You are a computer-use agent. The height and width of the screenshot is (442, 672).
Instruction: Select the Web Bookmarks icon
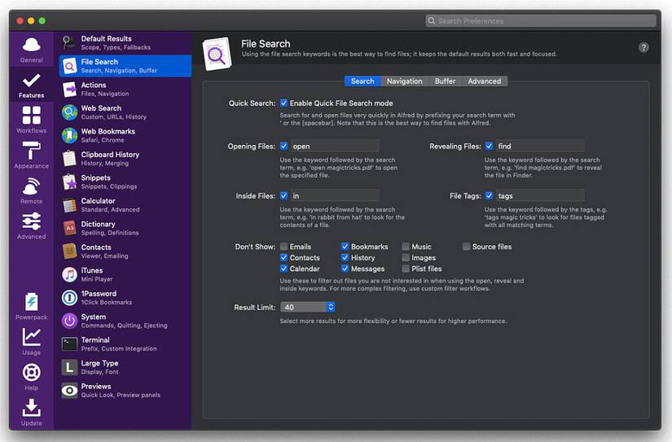click(69, 135)
